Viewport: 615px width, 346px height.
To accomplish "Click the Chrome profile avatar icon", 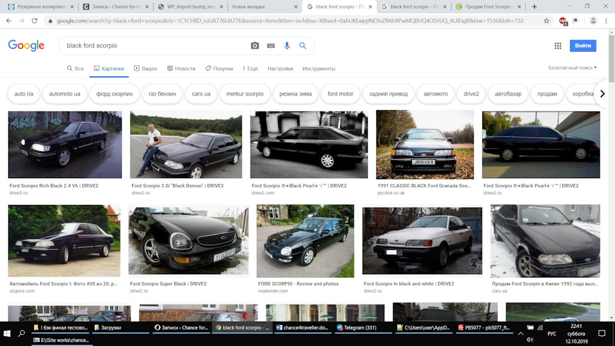I will click(593, 21).
